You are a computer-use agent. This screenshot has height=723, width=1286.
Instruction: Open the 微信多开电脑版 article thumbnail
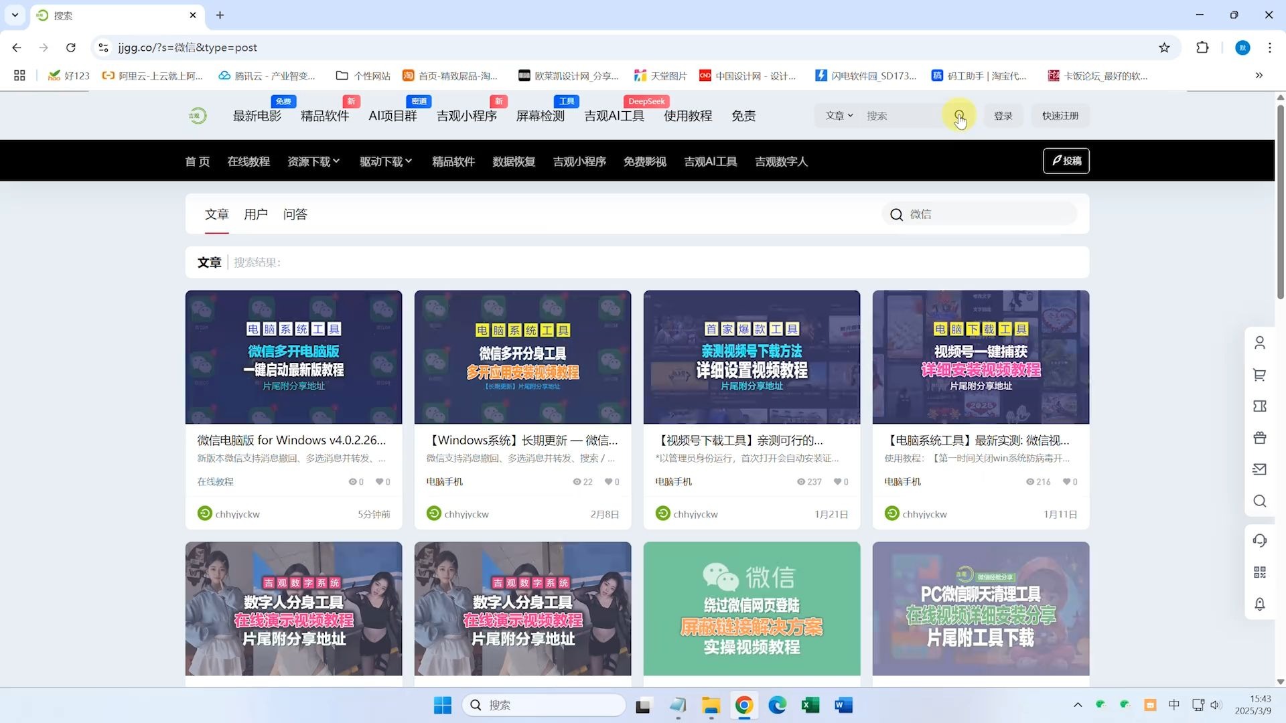(x=293, y=357)
